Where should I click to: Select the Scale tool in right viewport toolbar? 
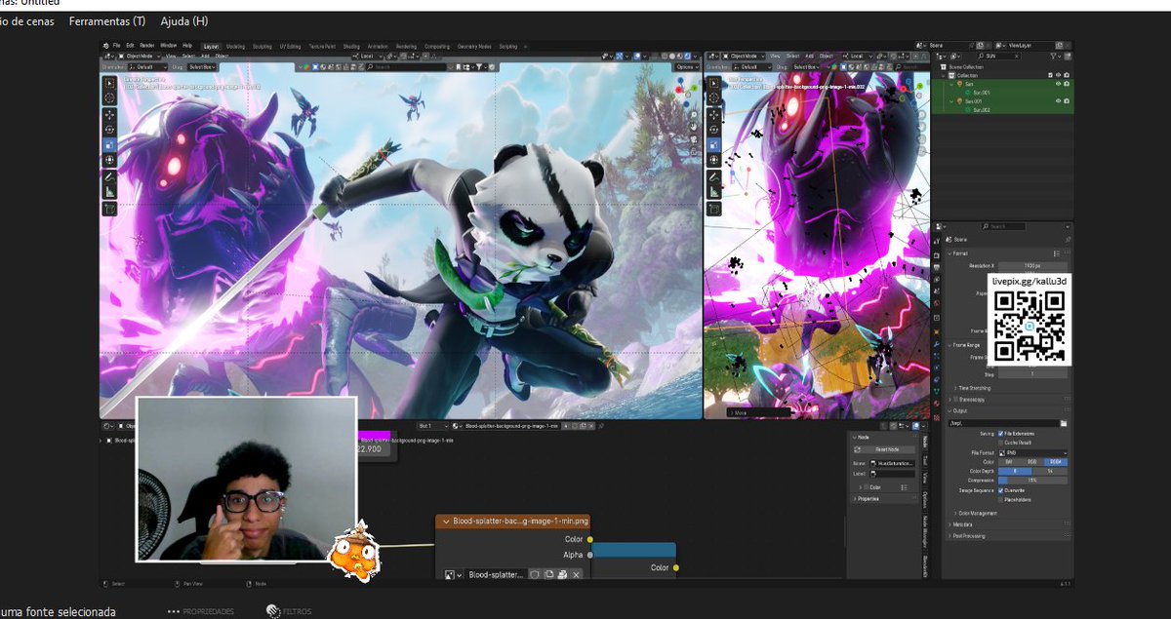click(x=714, y=145)
